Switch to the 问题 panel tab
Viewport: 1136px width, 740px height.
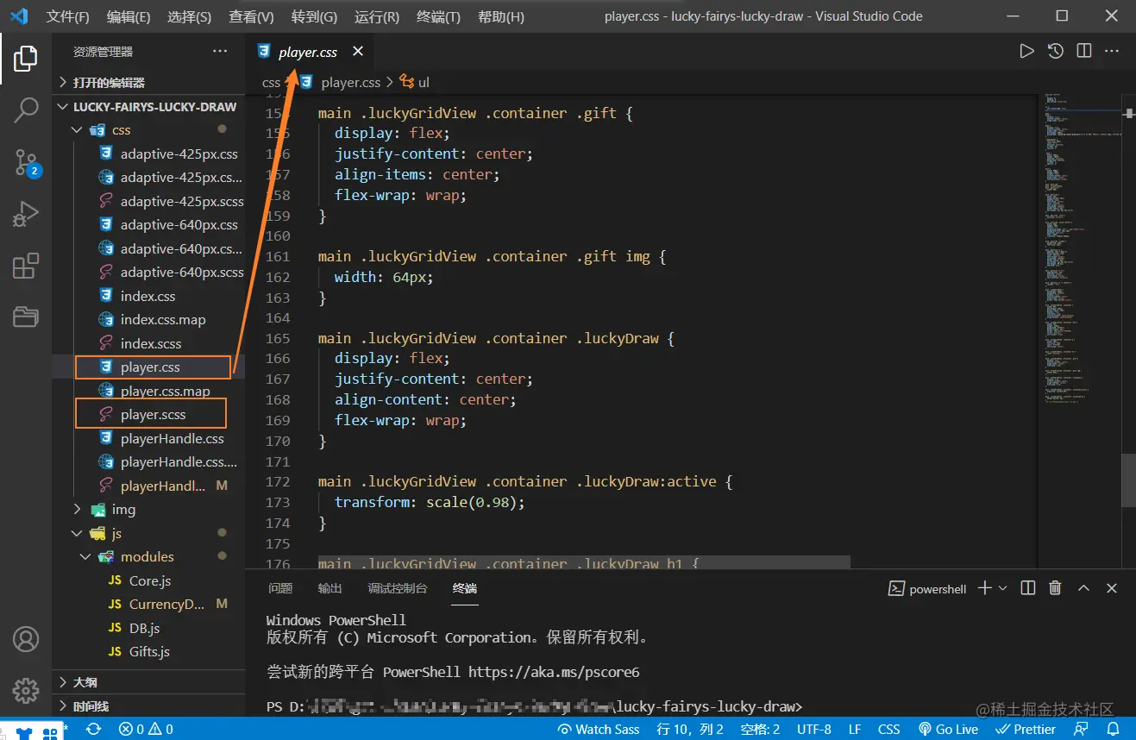280,588
